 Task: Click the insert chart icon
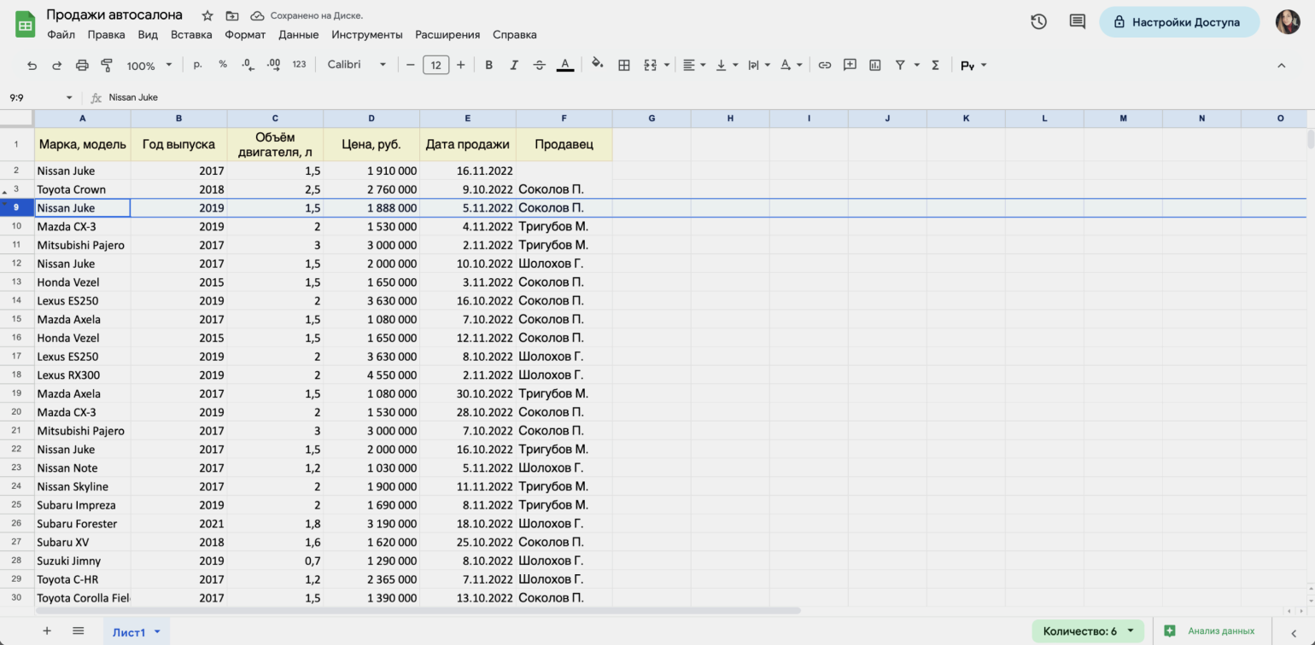click(x=874, y=65)
